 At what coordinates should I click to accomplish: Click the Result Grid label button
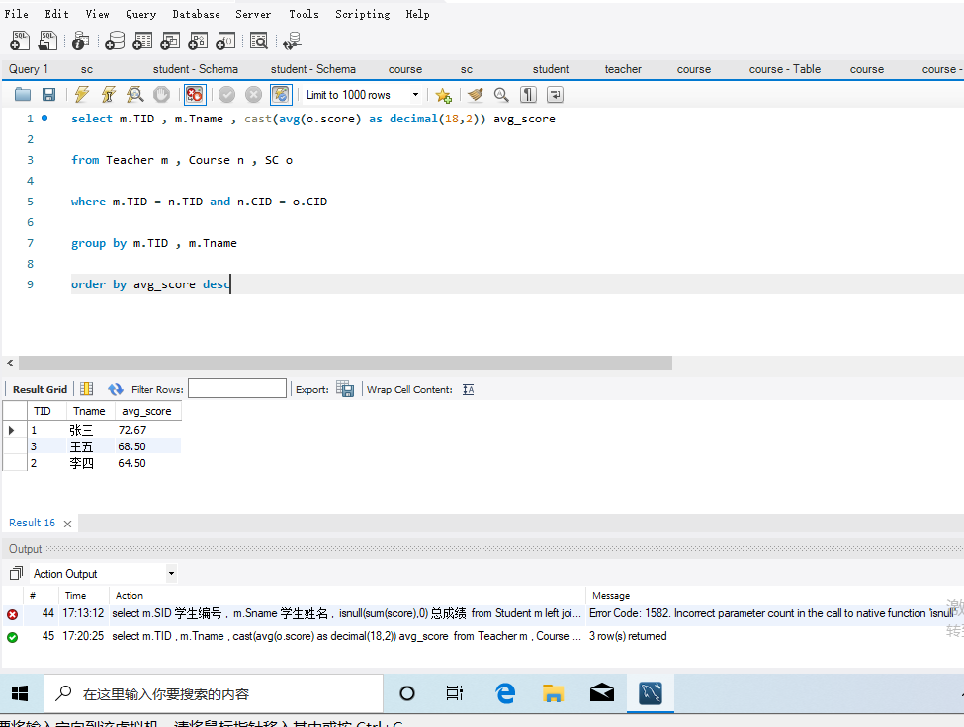pyautogui.click(x=39, y=388)
